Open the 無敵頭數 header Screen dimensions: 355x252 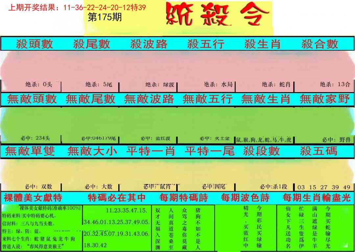tap(32, 99)
